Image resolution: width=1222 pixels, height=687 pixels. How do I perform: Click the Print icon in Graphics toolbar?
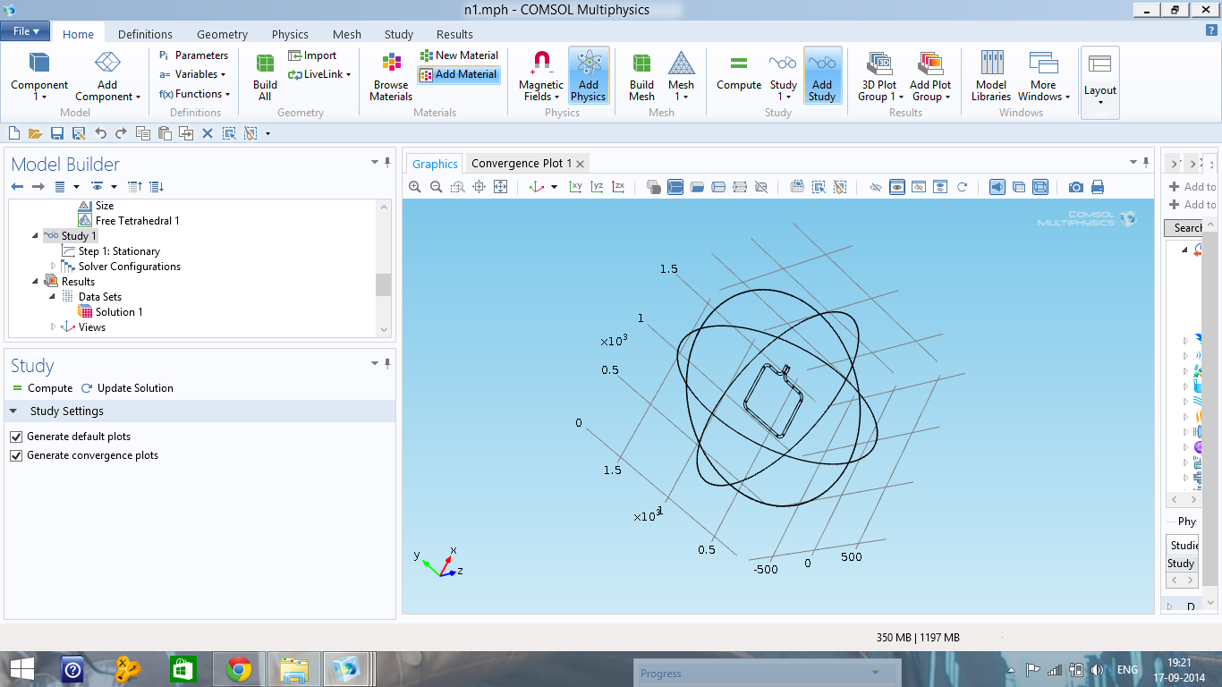(x=1098, y=187)
